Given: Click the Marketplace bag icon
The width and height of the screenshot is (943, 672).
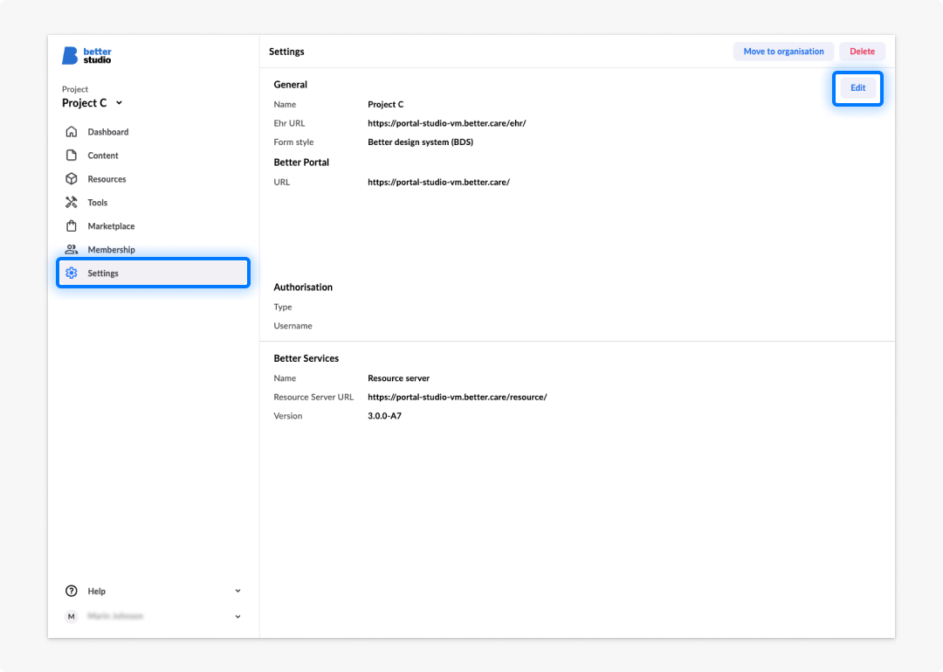Looking at the screenshot, I should tap(72, 225).
